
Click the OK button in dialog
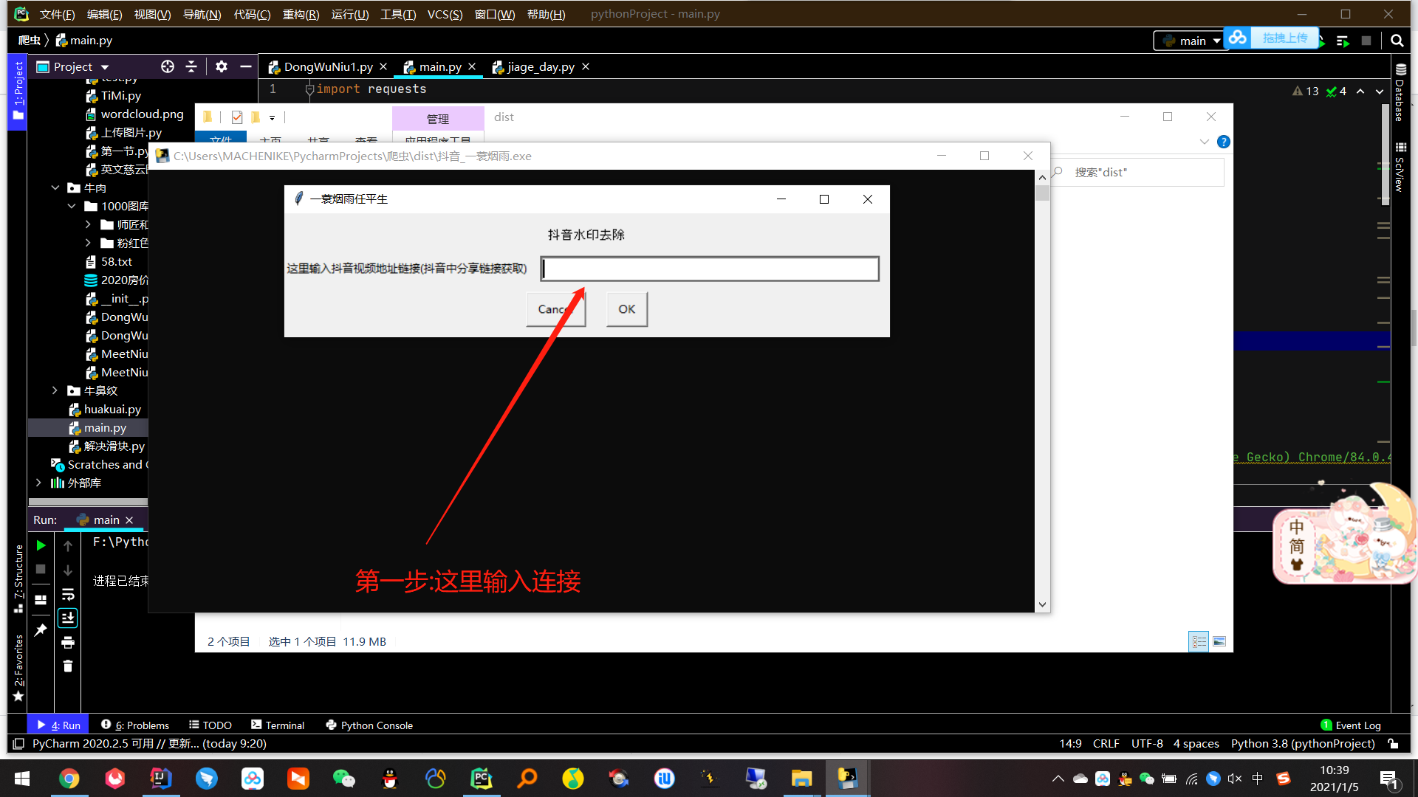[x=626, y=309]
